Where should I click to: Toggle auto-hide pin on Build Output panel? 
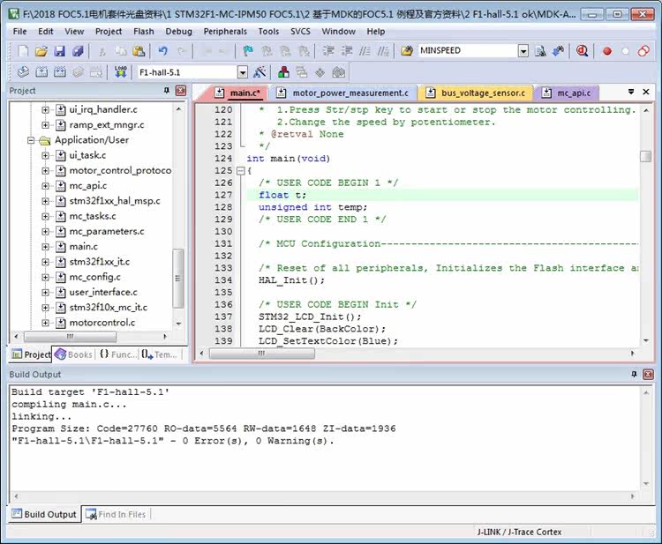click(x=634, y=374)
